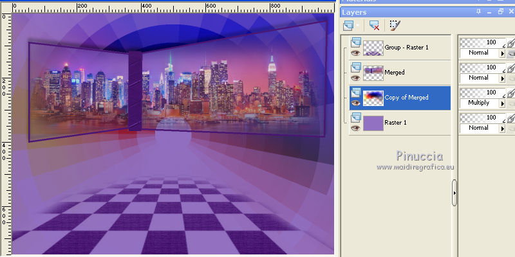
Task: Click the raster type icon of Raster 1 layer
Action: pos(356,118)
